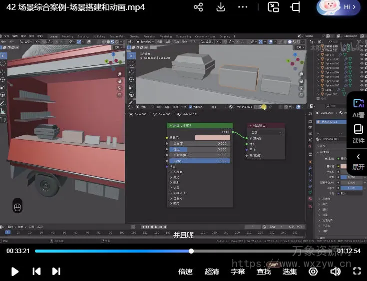Image resolution: width=367 pixels, height=281 pixels.
Task: Skip to the next video
Action: click(x=56, y=272)
